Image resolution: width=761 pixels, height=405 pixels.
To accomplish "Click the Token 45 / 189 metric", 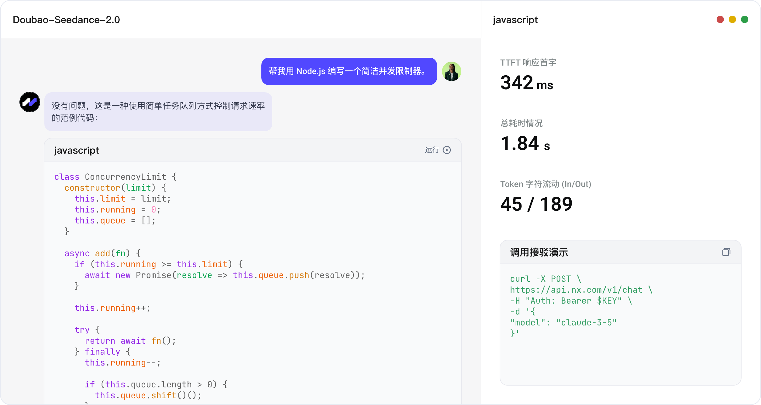I will pos(536,204).
